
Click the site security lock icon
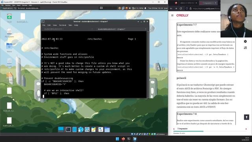(191, 8)
